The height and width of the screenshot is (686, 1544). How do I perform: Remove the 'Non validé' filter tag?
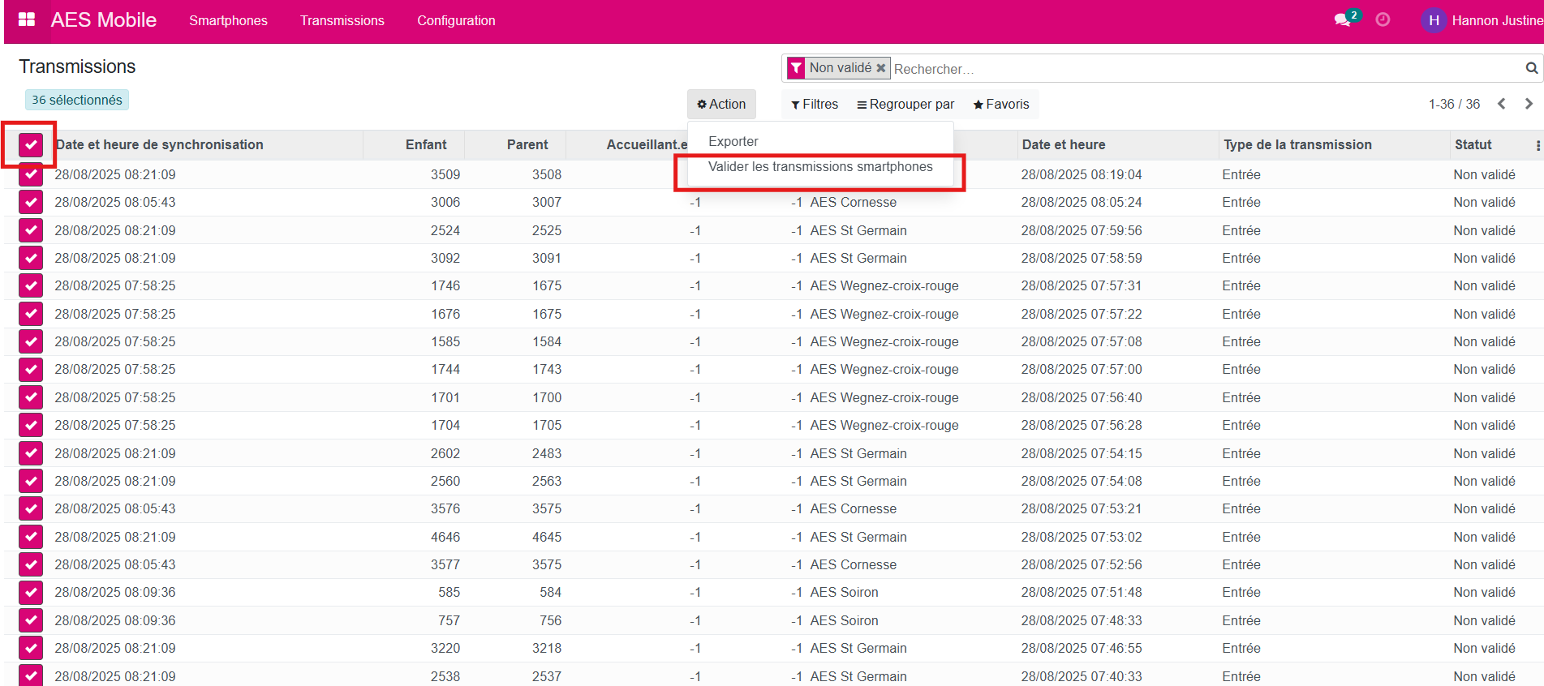click(880, 68)
